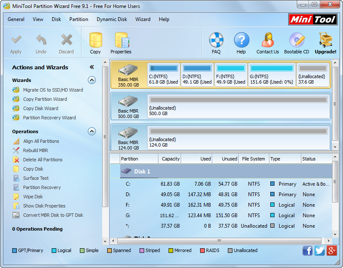
Task: Click the Upgrade! shopping cart icon
Action: point(326,40)
